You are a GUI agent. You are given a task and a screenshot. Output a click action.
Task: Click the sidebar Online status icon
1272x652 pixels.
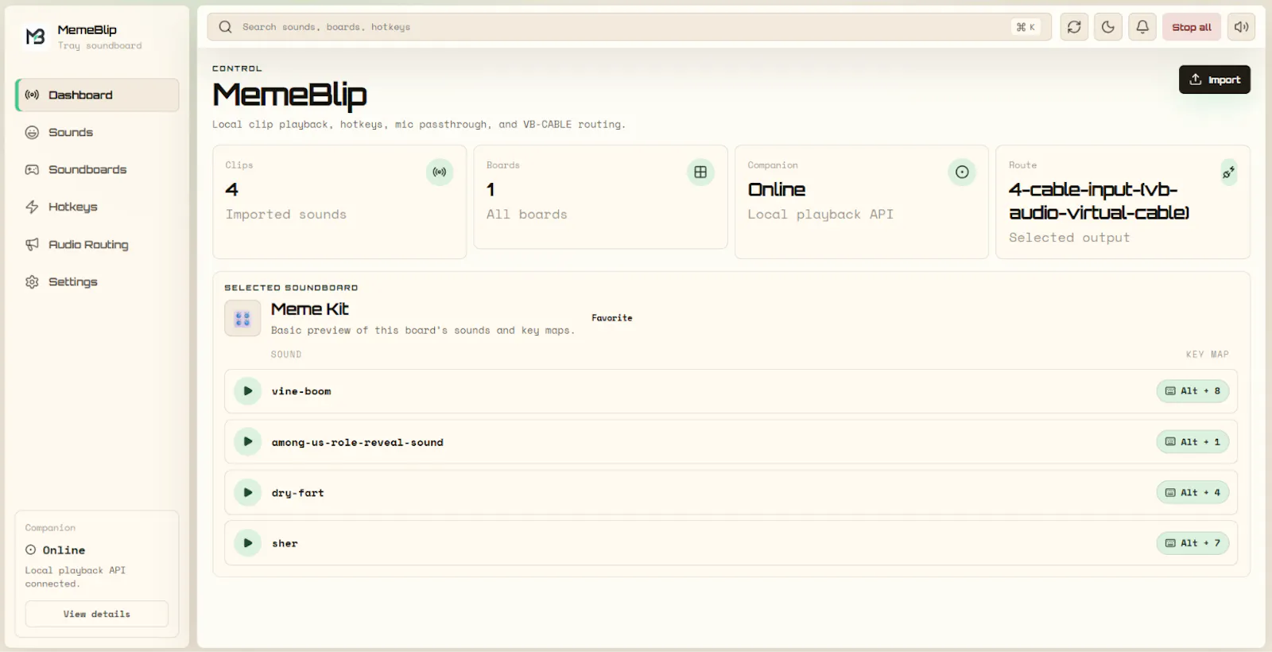pyautogui.click(x=31, y=549)
